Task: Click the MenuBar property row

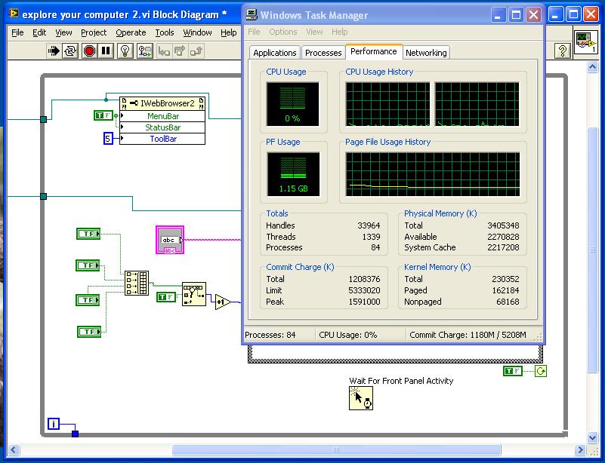Action: tap(162, 116)
